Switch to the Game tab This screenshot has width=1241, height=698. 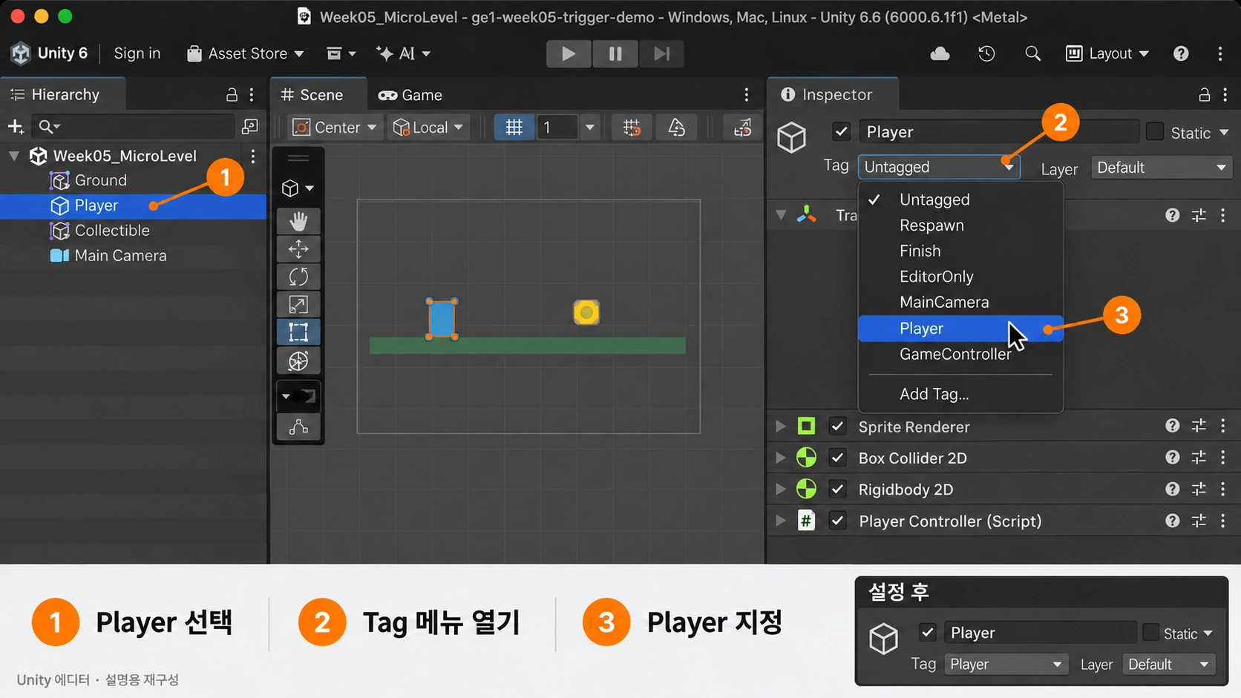click(410, 95)
